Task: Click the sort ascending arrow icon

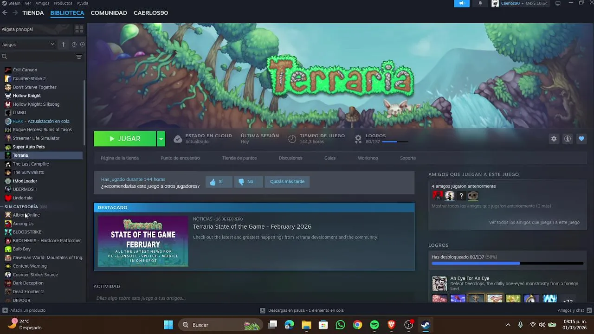Action: pos(64,45)
